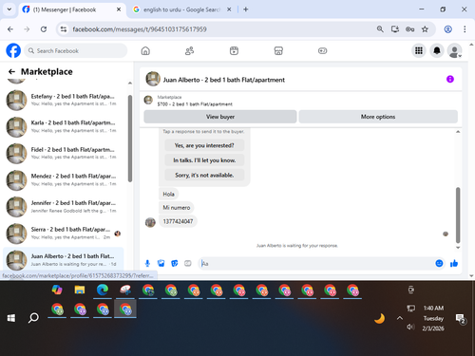Reload the Messenger page
Viewport: 475px width, 356px height.
click(x=44, y=29)
